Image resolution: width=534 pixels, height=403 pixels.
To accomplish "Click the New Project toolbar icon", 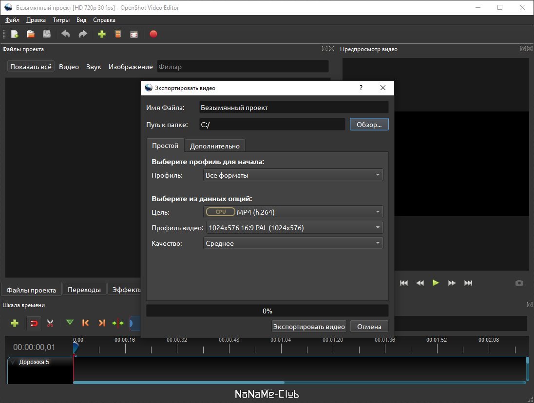I will 15,34.
